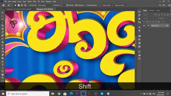Open the Image menu
Viewport: 171px width, 96px height.
[x=14, y=2]
